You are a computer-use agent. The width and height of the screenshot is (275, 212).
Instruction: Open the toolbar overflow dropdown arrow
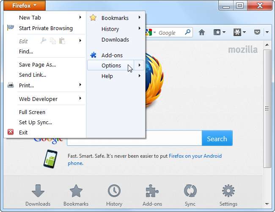click(267, 32)
